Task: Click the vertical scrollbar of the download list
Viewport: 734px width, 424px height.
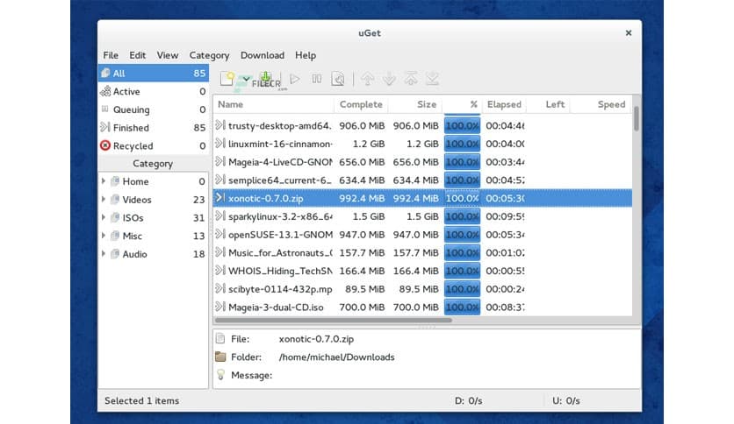Action: pyautogui.click(x=637, y=118)
